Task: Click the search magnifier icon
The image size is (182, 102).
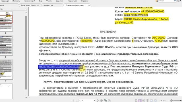Action: [175, 1]
